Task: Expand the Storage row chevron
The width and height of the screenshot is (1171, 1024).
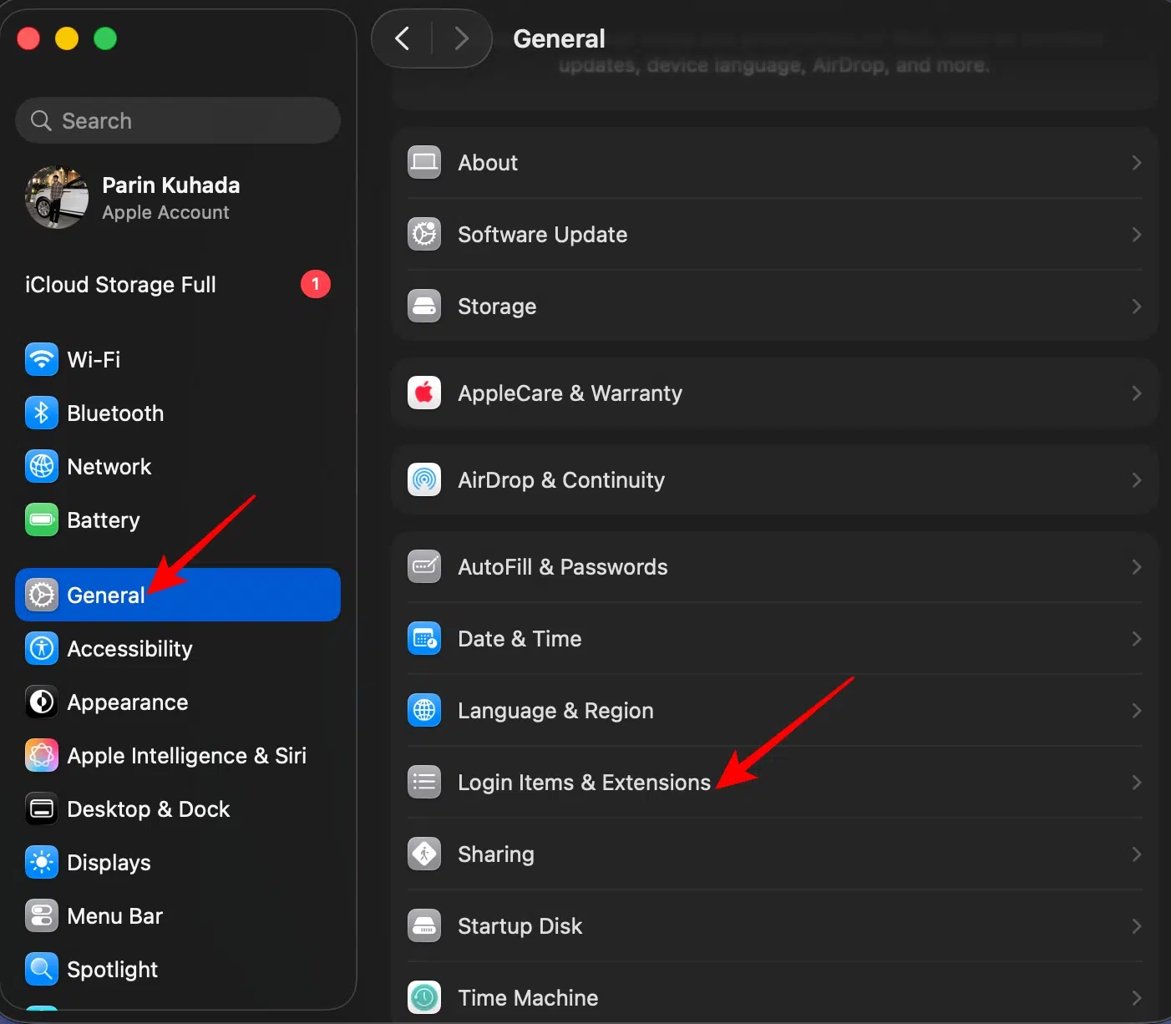Action: click(x=1137, y=307)
